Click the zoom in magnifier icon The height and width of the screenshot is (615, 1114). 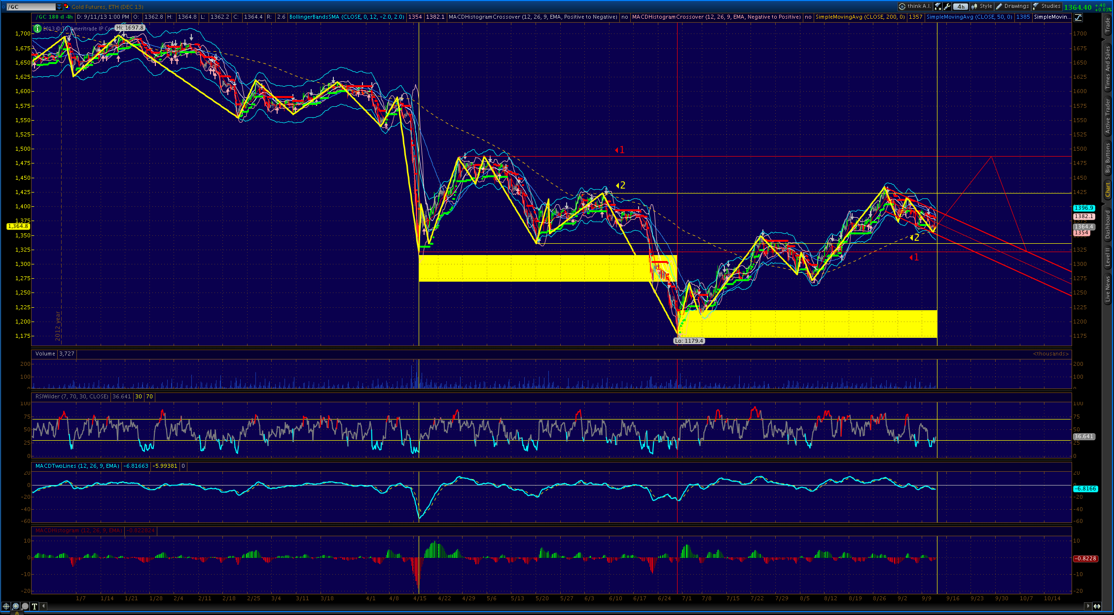pyautogui.click(x=15, y=606)
